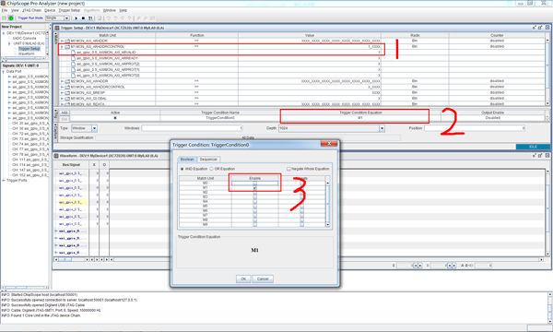
Task: Check Negate Whole Equation checkbox
Action: click(x=288, y=169)
